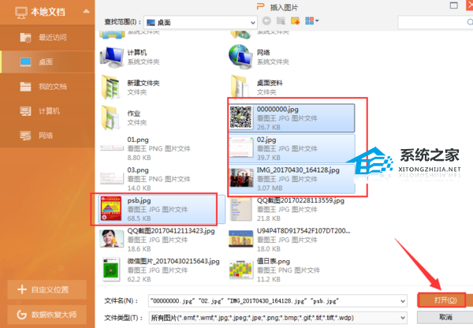Image resolution: width=473 pixels, height=328 pixels.
Task: Open 最近访问 in the sidebar
Action: click(46, 37)
